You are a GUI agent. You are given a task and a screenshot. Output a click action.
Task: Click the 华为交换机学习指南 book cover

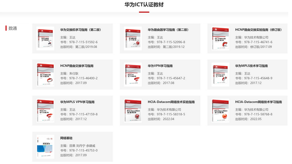[45, 39]
